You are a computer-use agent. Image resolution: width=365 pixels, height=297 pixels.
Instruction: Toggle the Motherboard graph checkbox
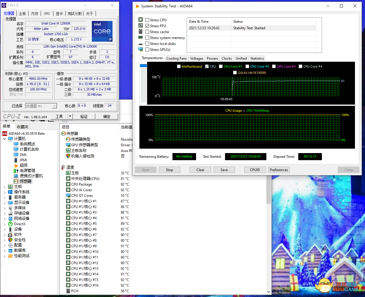point(179,66)
